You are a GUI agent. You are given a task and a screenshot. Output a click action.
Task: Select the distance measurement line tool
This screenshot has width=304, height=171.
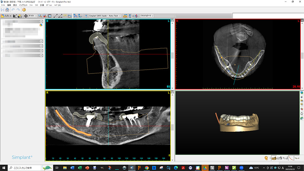point(56,16)
